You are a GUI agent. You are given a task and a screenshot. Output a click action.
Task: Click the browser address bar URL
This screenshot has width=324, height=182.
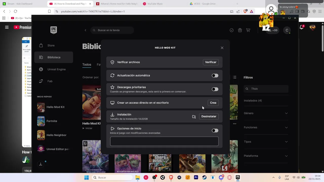93,11
